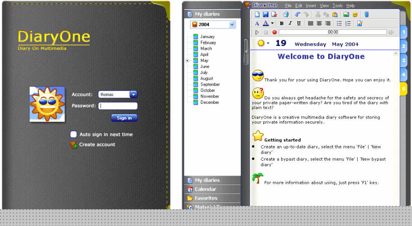Switch to side tab 3

pyautogui.click(x=403, y=60)
